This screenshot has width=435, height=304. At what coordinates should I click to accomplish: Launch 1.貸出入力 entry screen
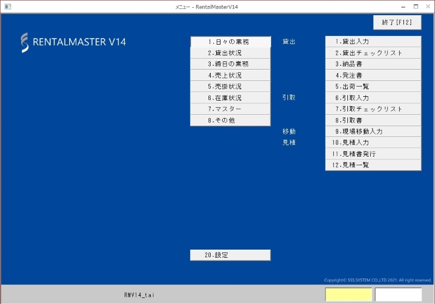(x=373, y=42)
